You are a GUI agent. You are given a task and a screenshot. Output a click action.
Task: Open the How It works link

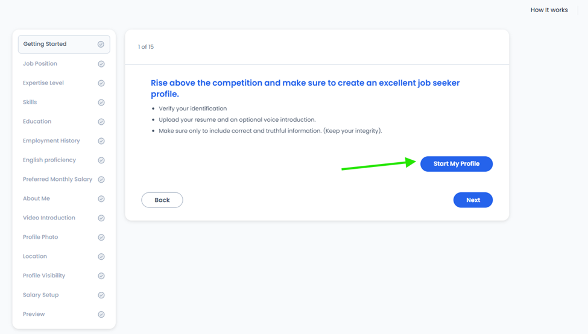549,10
